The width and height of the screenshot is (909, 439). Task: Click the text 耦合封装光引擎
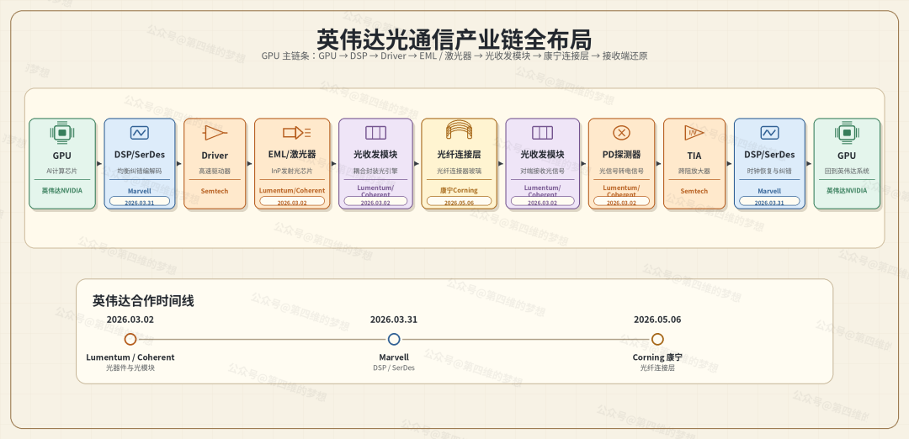pos(375,172)
